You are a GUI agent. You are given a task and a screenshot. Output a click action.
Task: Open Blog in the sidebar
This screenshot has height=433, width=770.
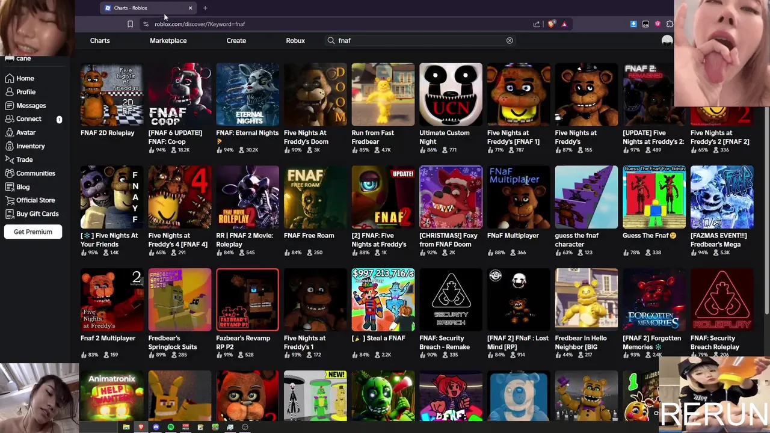pos(17,187)
